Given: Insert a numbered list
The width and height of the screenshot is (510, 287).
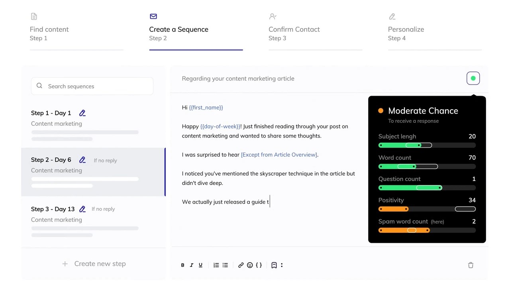Looking at the screenshot, I should pos(216,265).
